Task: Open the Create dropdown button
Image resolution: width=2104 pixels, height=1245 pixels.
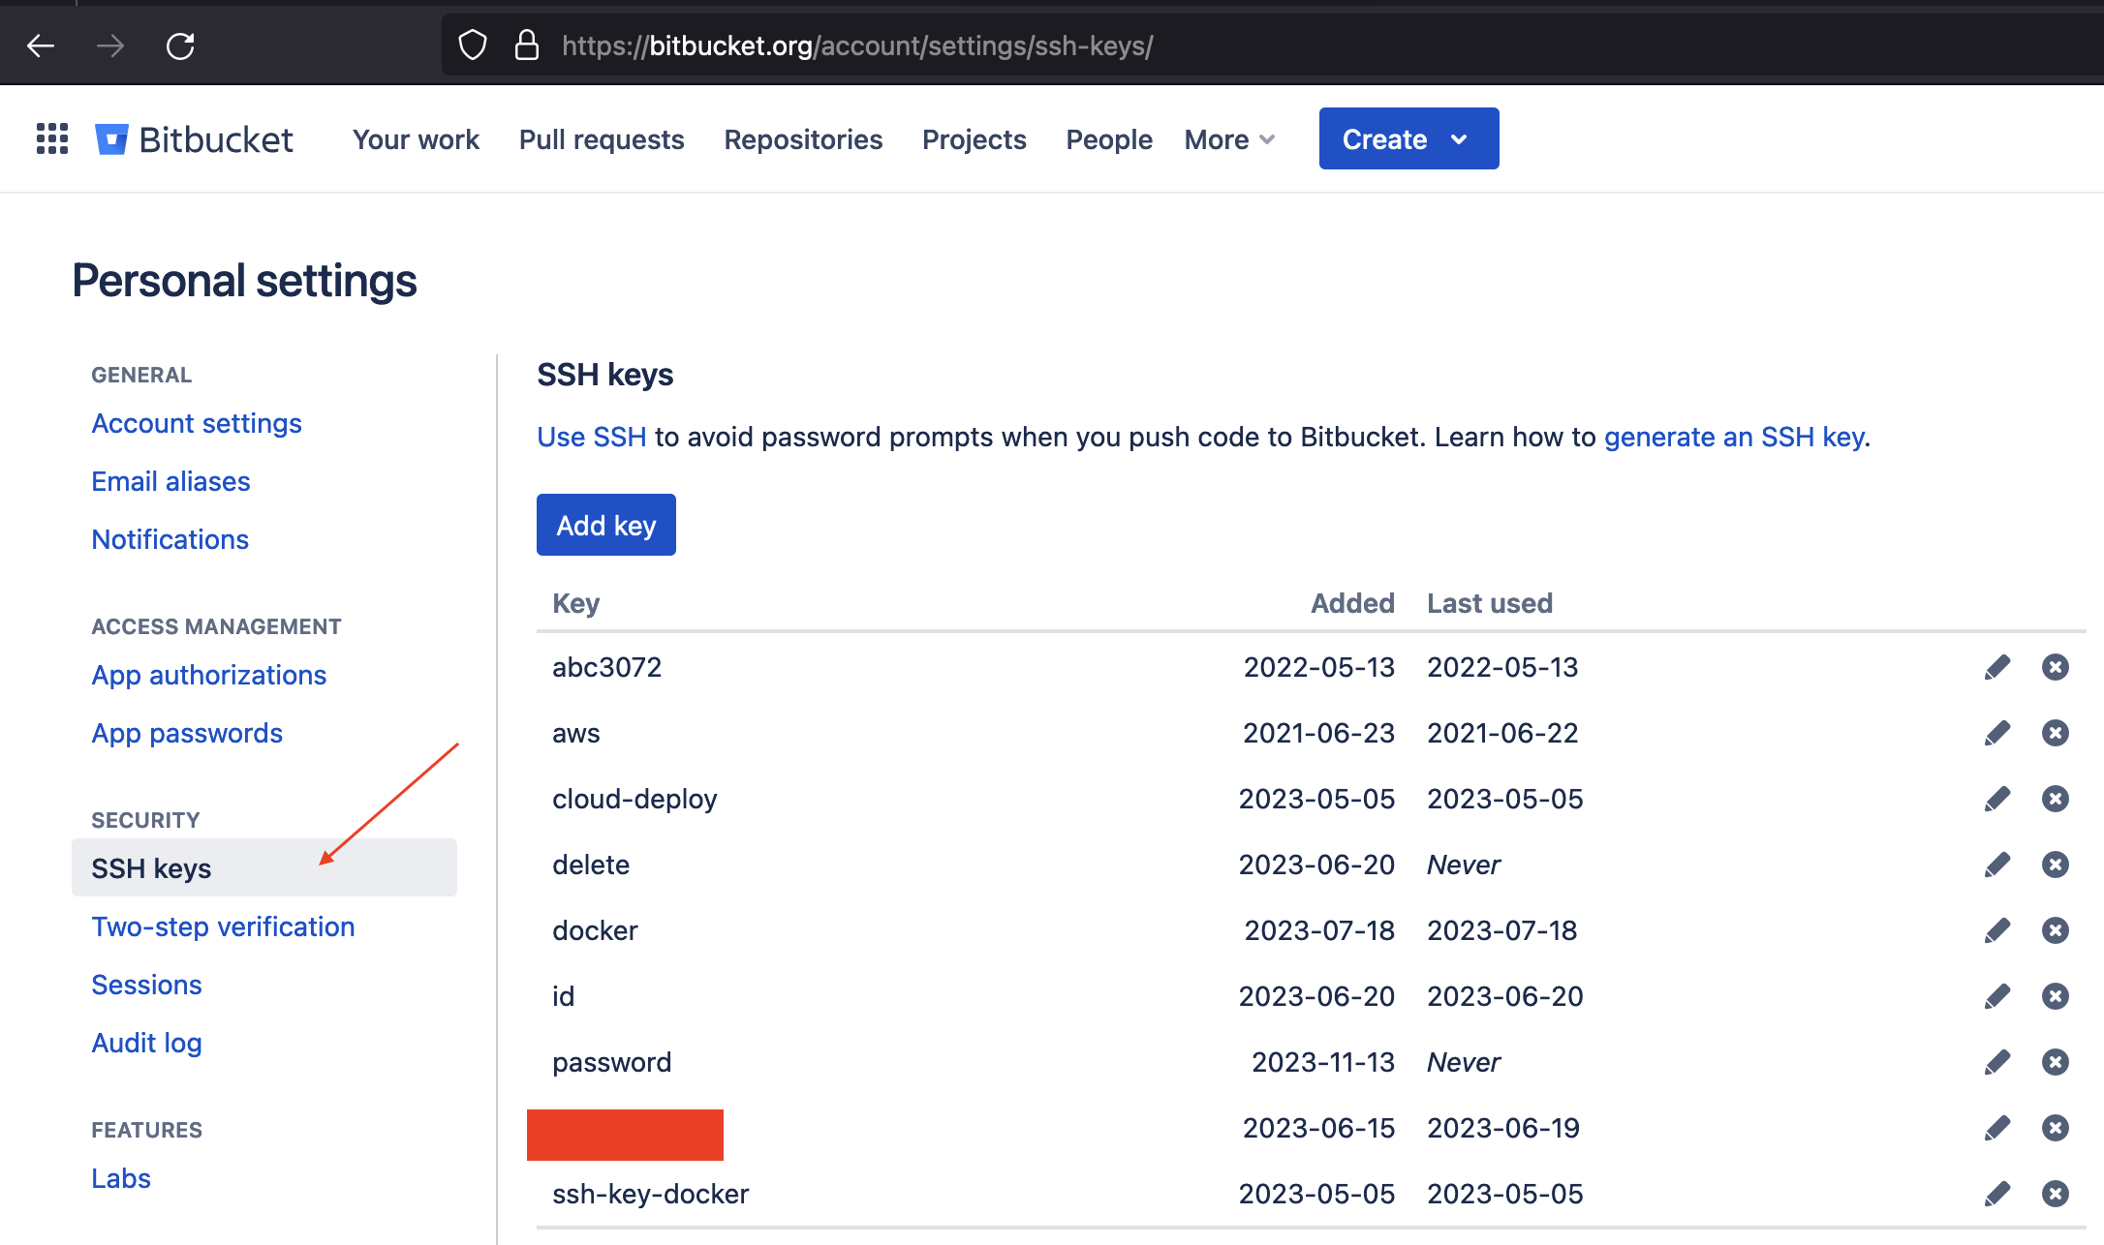Action: tap(1408, 139)
